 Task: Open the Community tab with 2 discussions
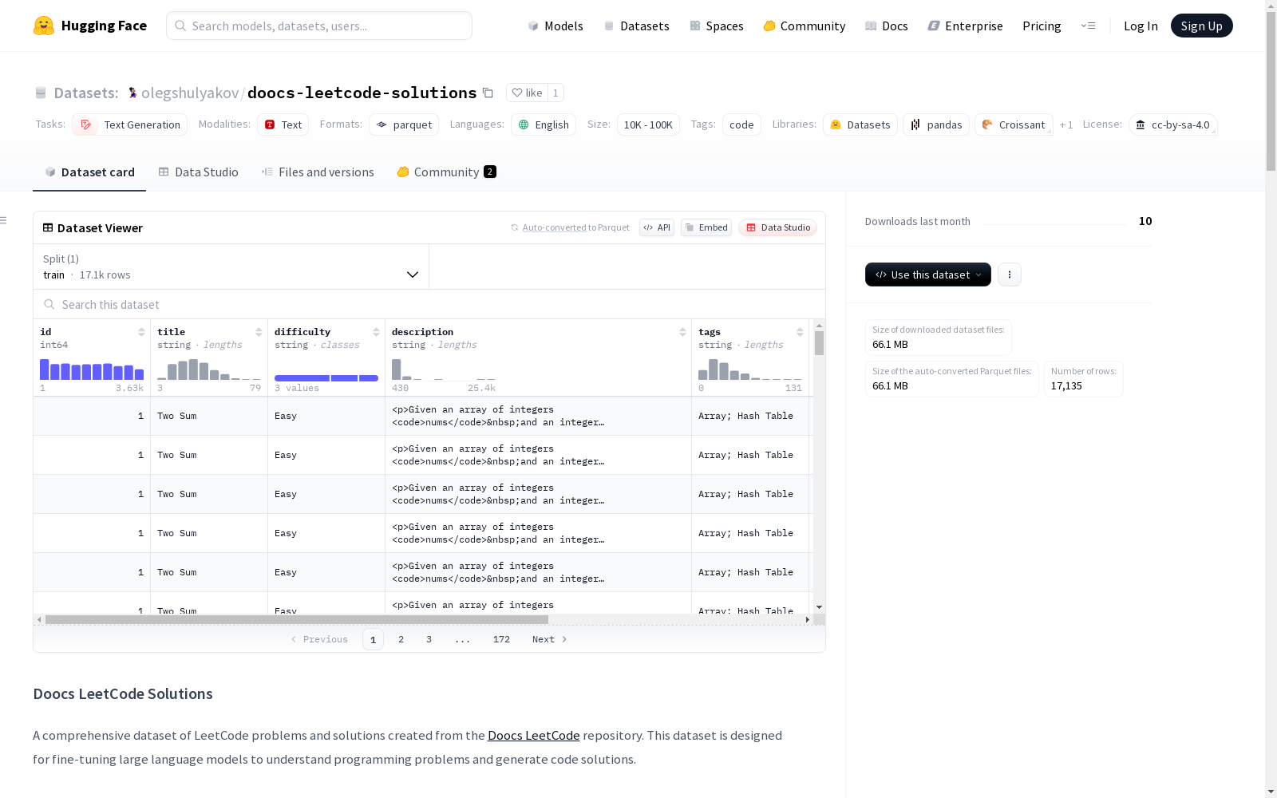446,172
